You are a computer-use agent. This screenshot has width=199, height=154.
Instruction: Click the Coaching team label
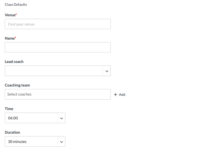click(x=17, y=85)
